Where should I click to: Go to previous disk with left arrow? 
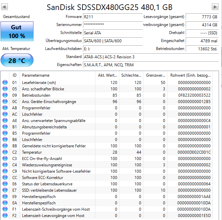point(4,7)
